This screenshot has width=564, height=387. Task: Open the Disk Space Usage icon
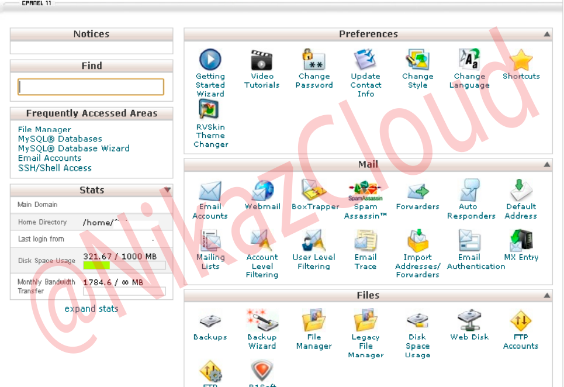[x=417, y=321]
